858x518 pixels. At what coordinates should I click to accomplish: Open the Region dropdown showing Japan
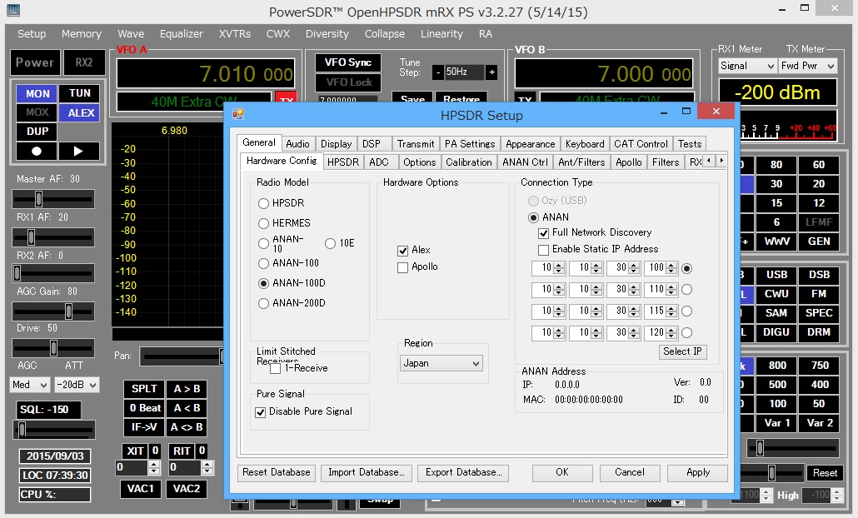point(441,363)
